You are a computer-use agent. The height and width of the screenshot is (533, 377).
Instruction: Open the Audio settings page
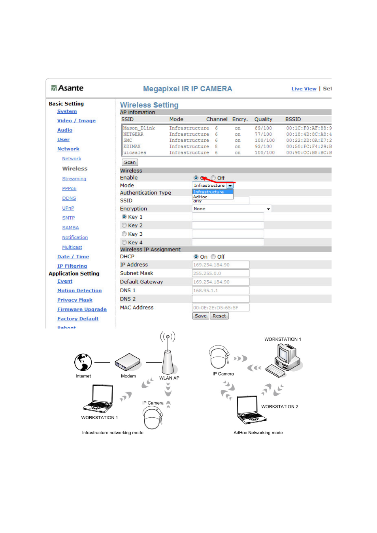(x=65, y=130)
